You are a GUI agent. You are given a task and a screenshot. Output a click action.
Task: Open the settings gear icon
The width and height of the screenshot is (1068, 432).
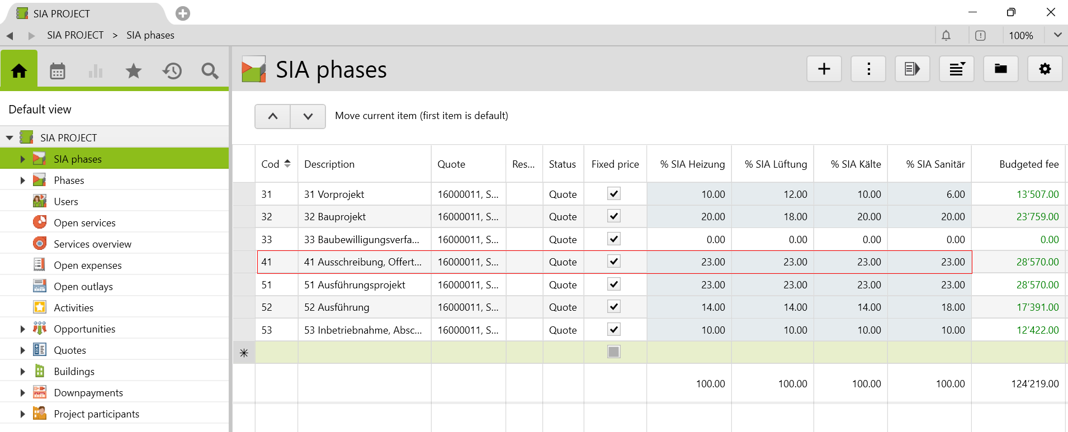pos(1045,69)
